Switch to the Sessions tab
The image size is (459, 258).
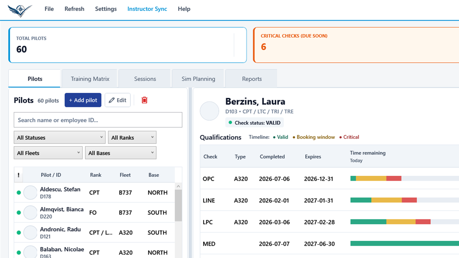(x=145, y=79)
